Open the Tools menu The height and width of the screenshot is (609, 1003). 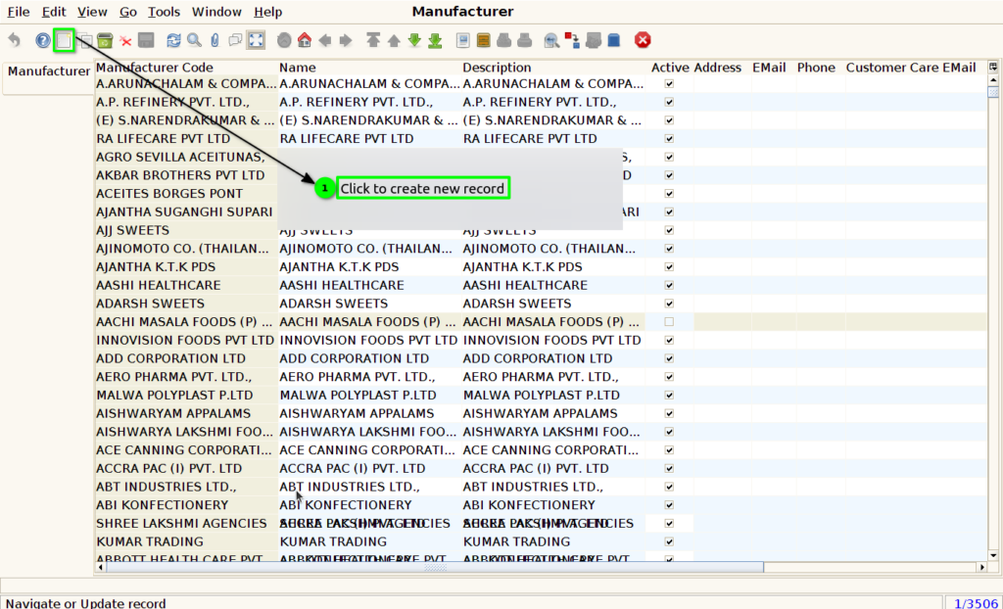click(164, 12)
